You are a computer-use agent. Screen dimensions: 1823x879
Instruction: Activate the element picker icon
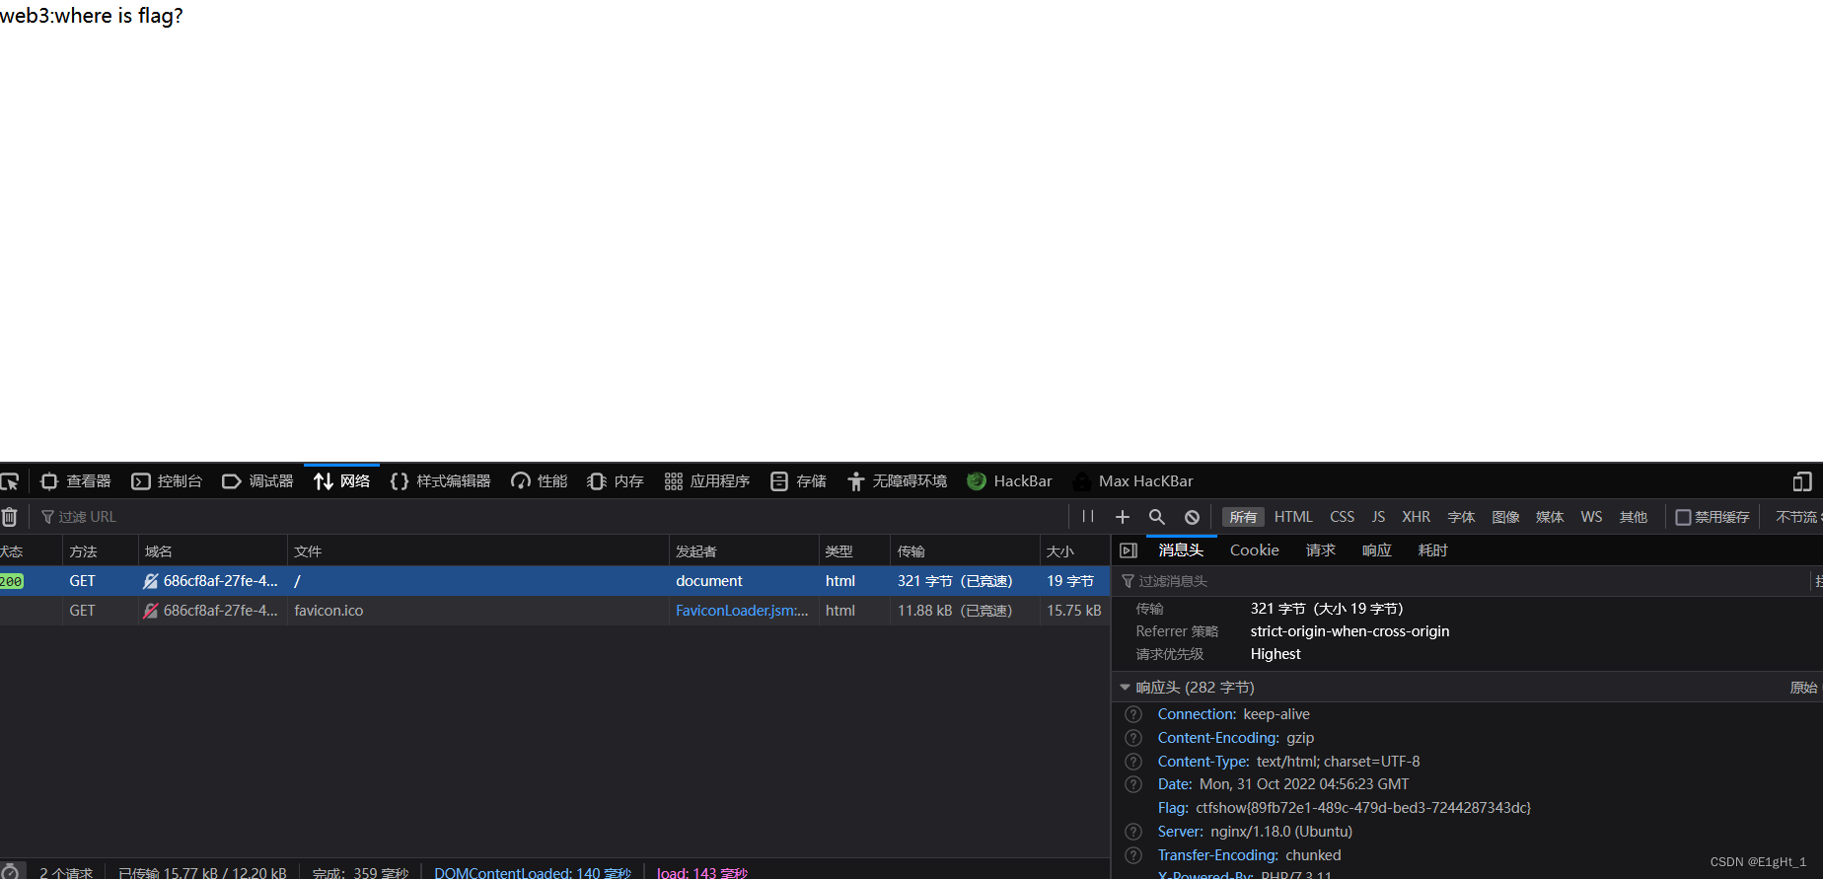10,481
